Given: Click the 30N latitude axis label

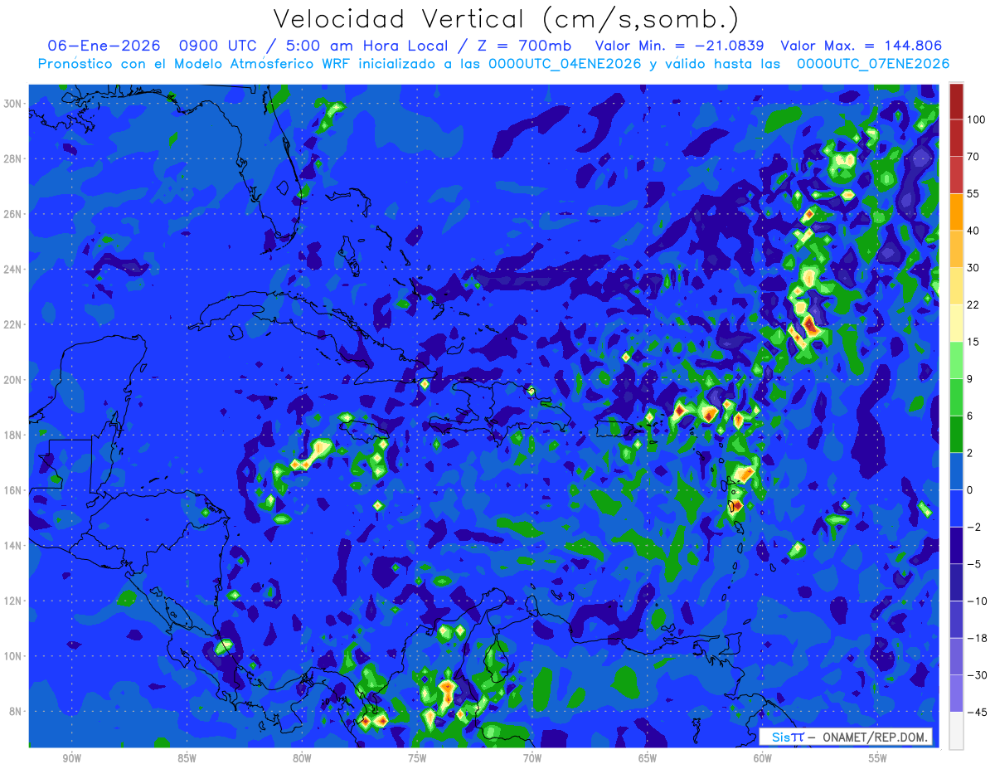Looking at the screenshot, I should point(13,104).
